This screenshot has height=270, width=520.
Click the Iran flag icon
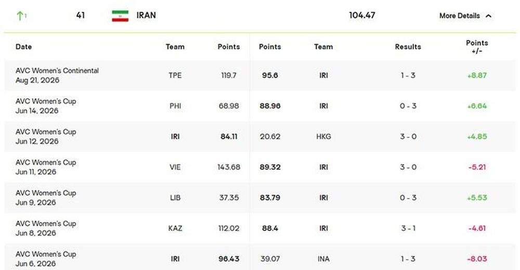tap(120, 16)
